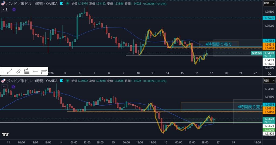
Task: Toggle the green market status dot on 4-hour chart
Action: (67, 4)
